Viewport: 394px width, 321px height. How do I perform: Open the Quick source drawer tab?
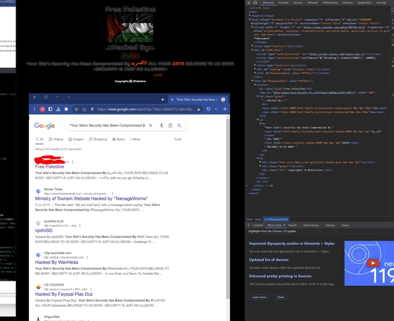(x=311, y=225)
